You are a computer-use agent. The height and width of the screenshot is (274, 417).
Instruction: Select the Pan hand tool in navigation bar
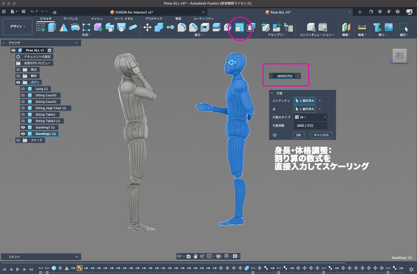[196, 256]
